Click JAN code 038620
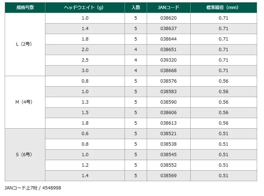Viewport: 264px width, 196px height. click(168, 18)
